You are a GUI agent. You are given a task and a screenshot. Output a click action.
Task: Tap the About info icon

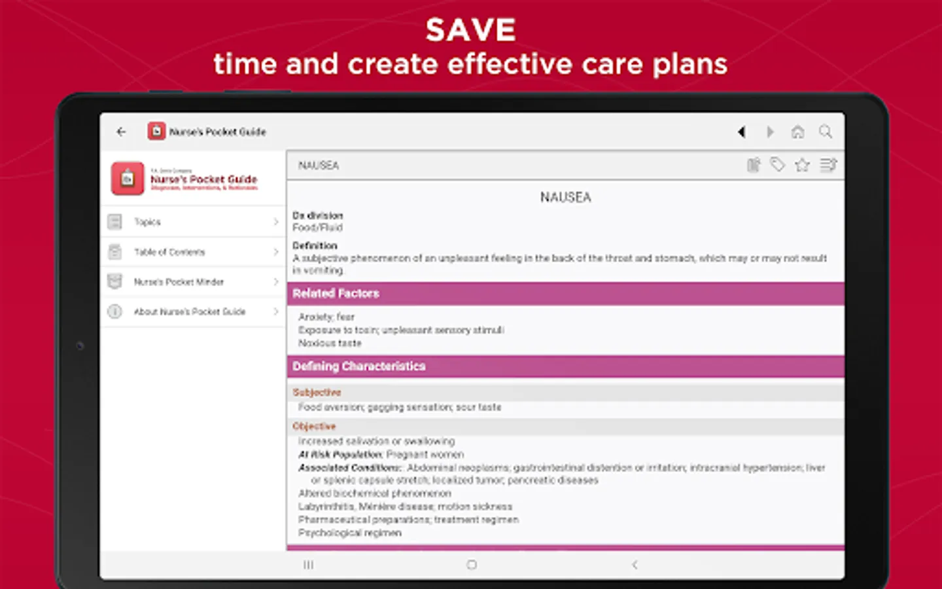click(114, 312)
